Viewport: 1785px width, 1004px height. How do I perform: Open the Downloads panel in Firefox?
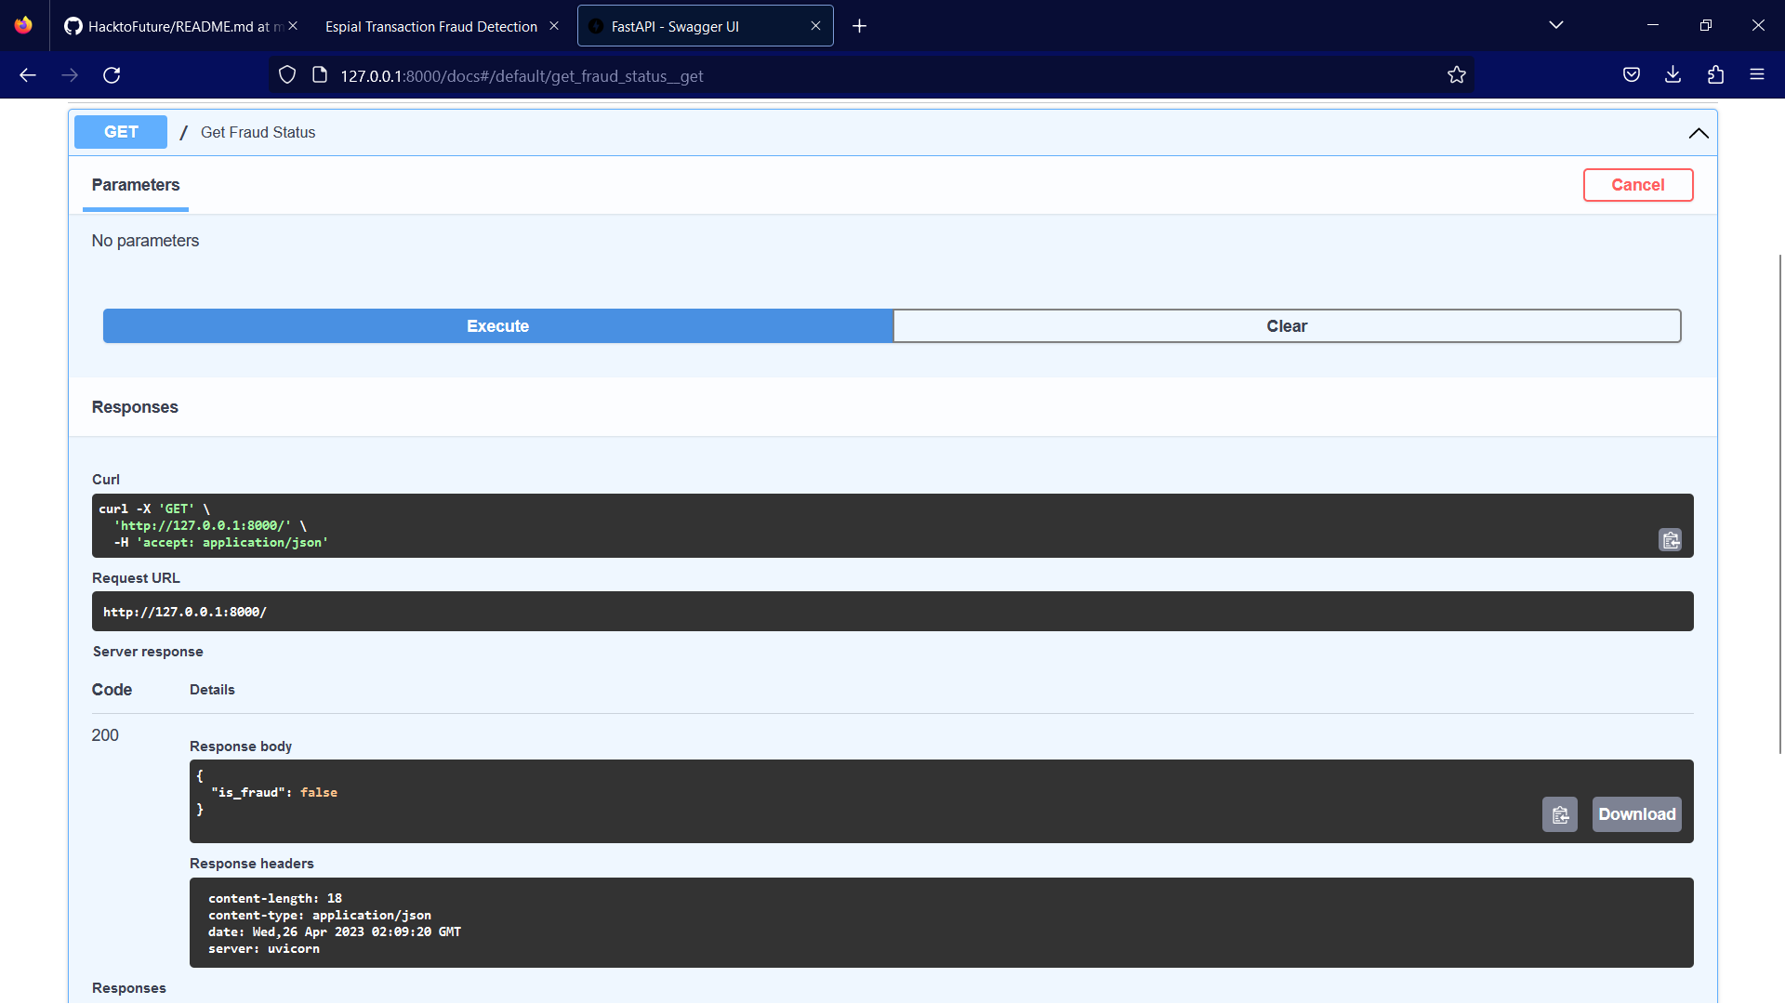coord(1673,74)
